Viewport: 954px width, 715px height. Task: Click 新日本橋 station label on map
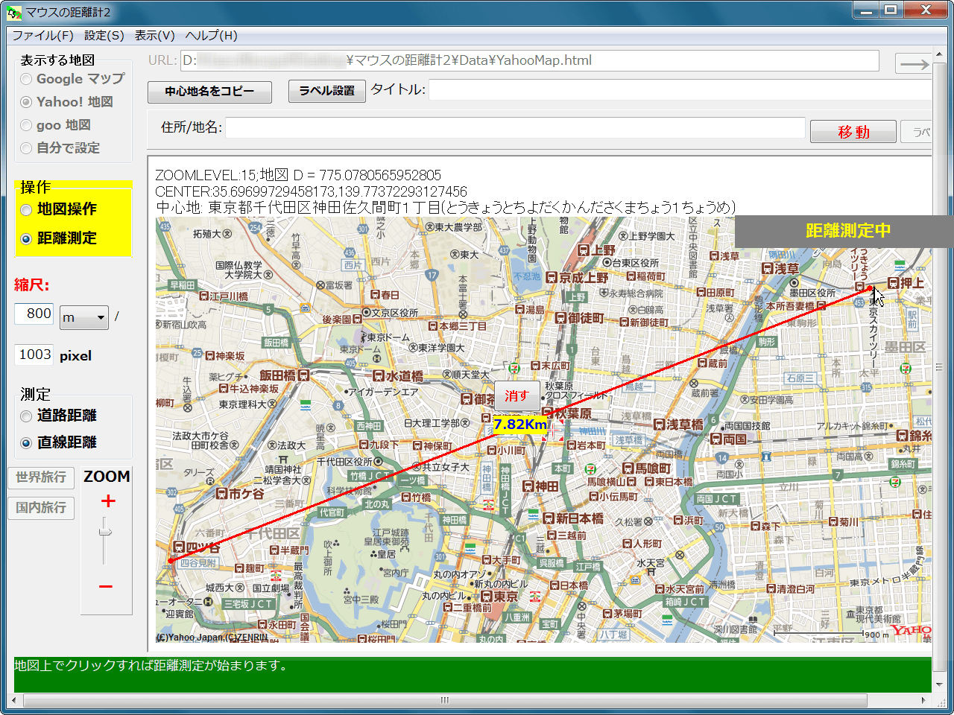574,518
